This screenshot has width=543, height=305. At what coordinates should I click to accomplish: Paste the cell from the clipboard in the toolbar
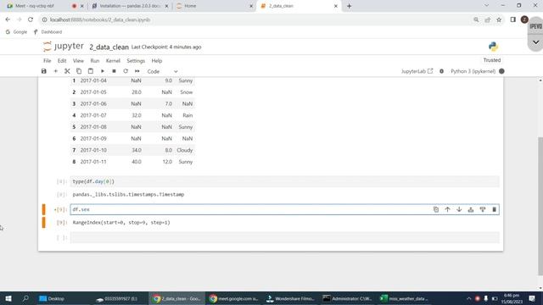point(91,71)
